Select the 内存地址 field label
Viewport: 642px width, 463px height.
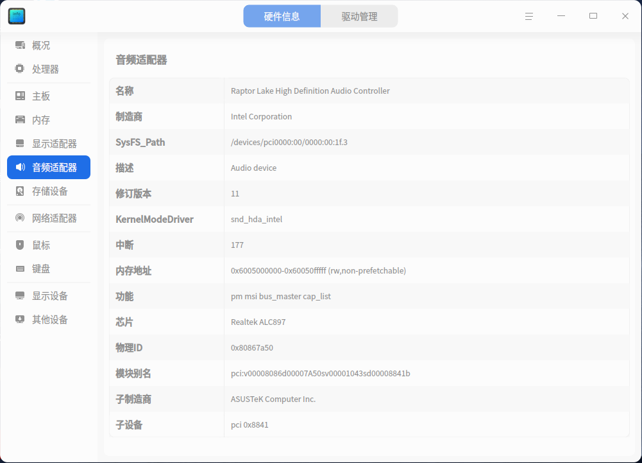coord(133,270)
